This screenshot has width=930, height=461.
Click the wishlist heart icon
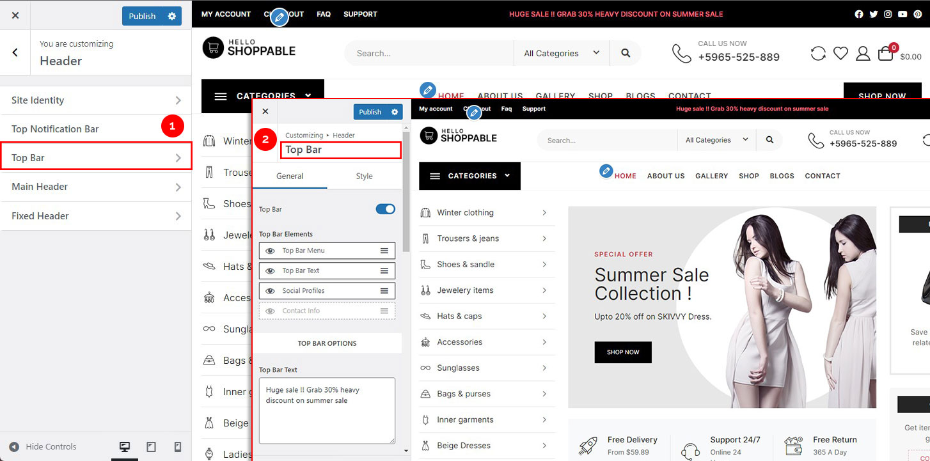point(840,53)
